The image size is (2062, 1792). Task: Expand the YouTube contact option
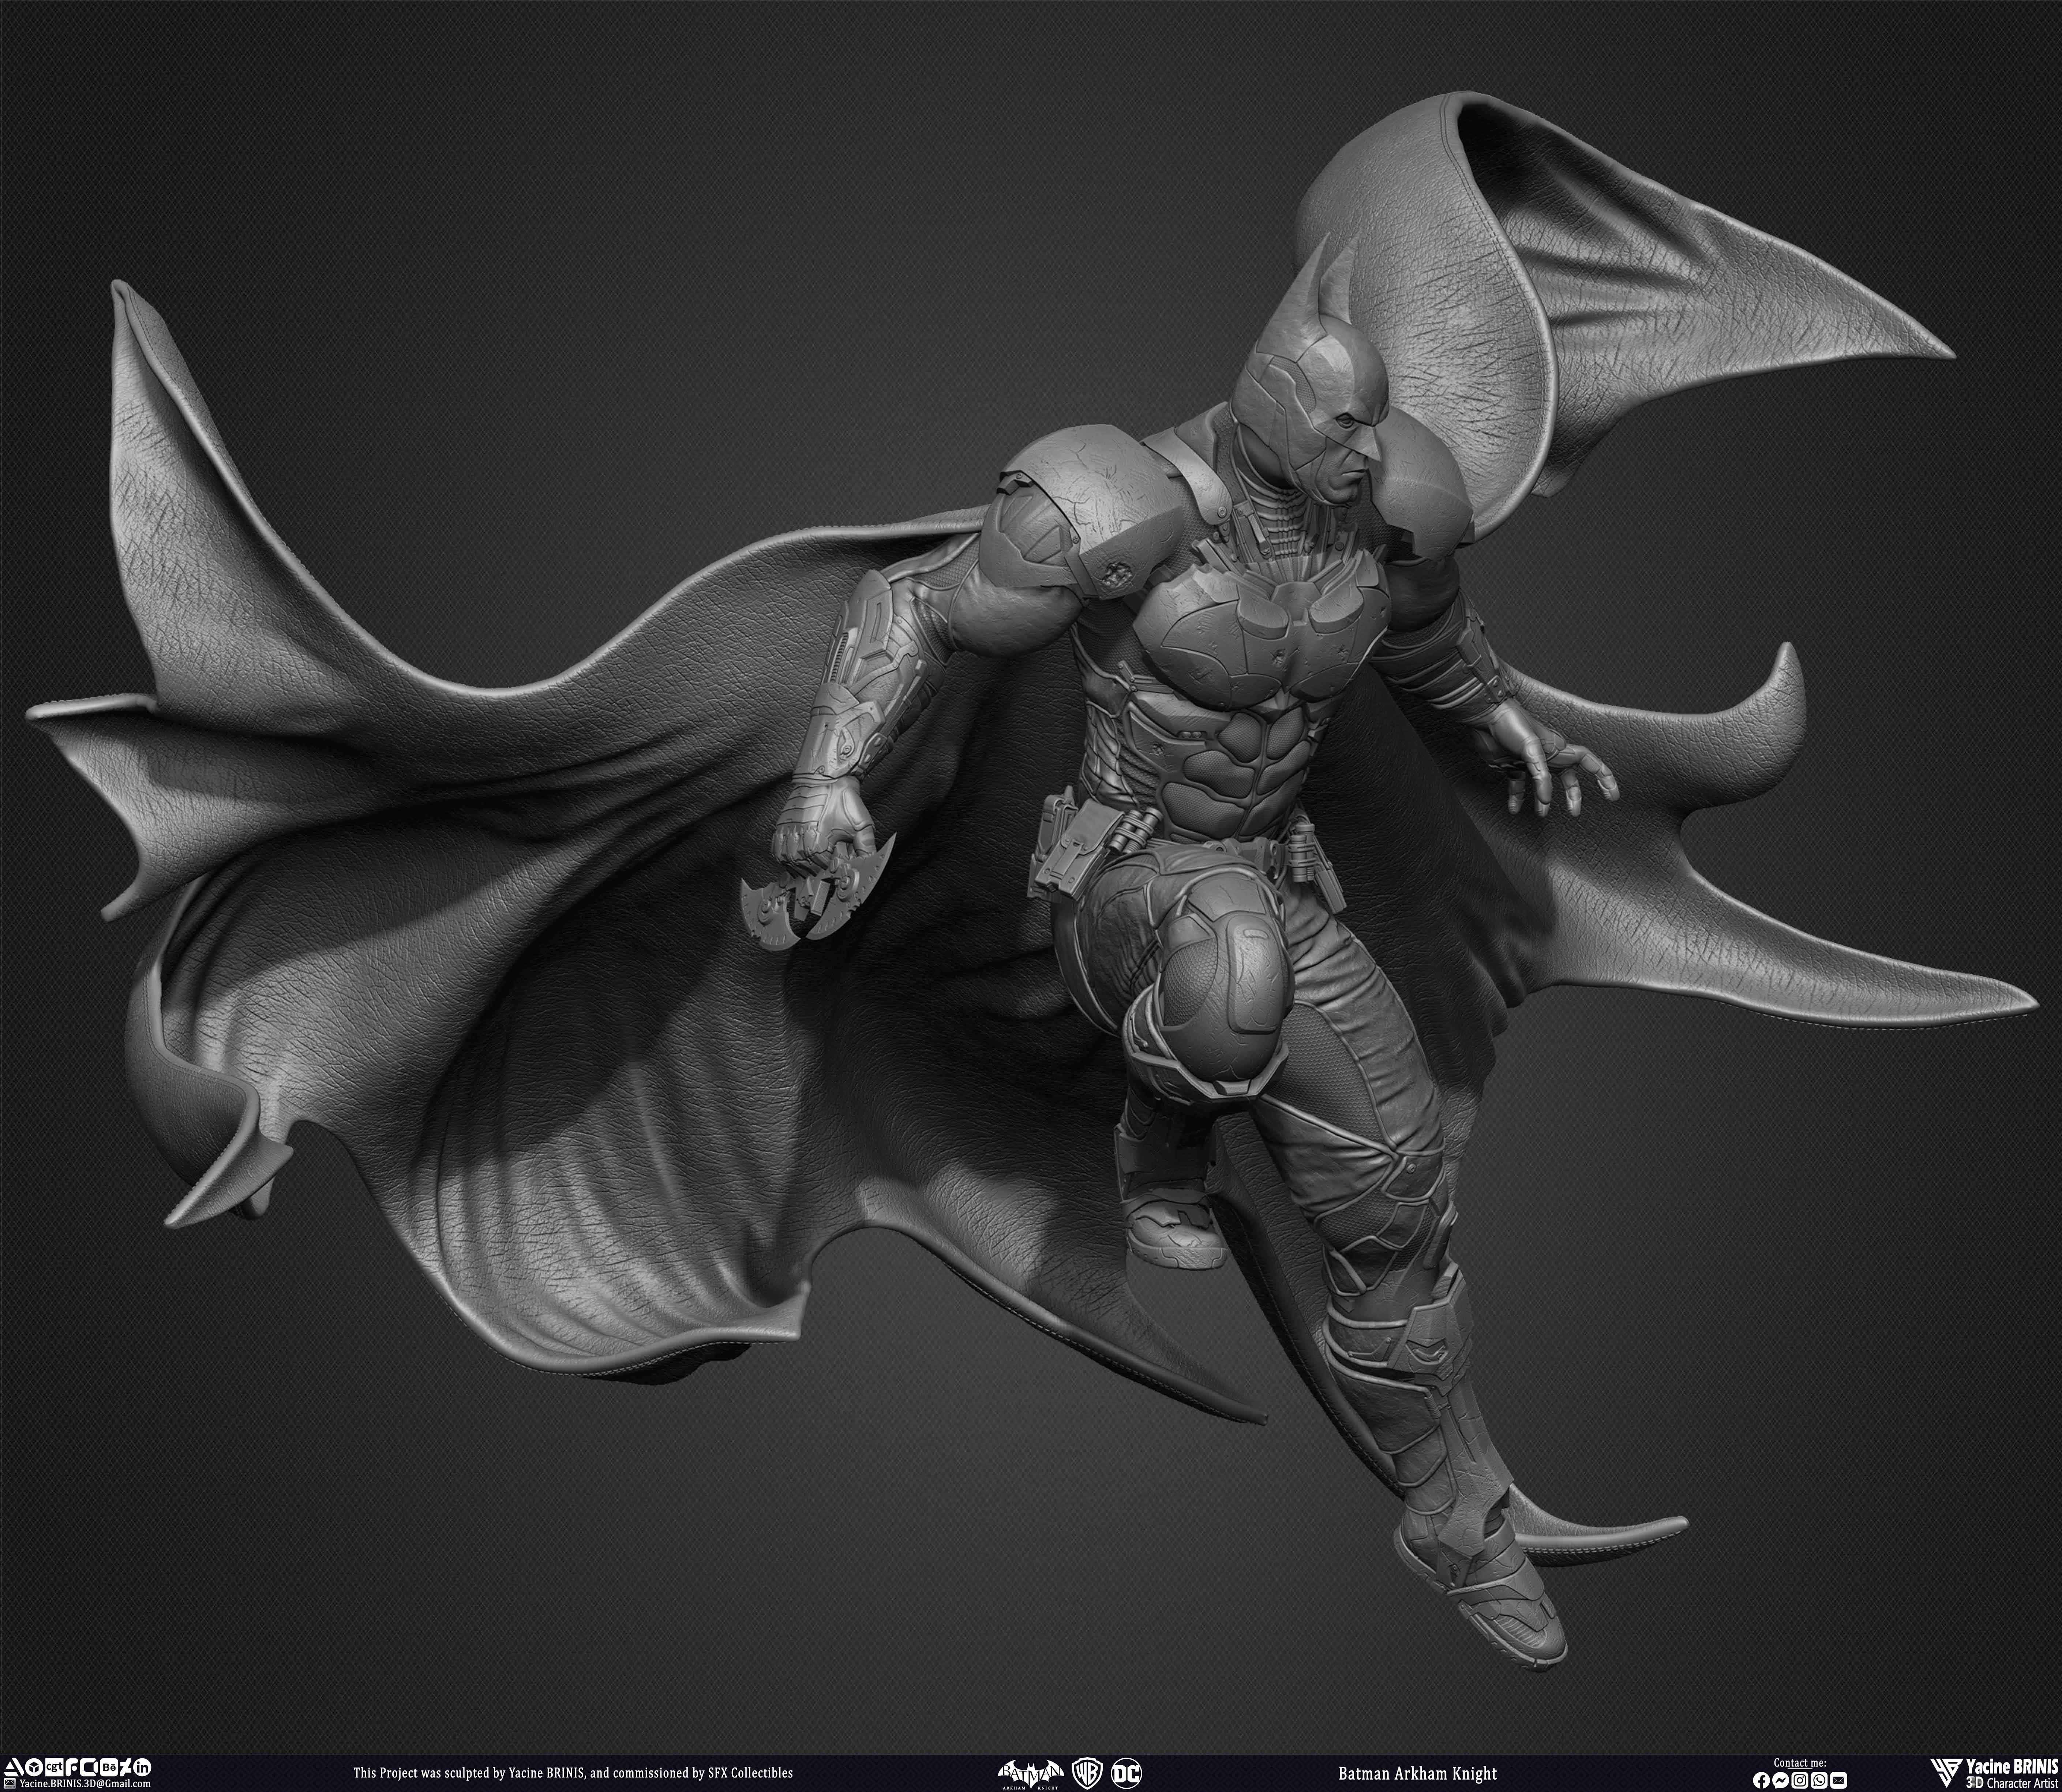coord(88,1768)
